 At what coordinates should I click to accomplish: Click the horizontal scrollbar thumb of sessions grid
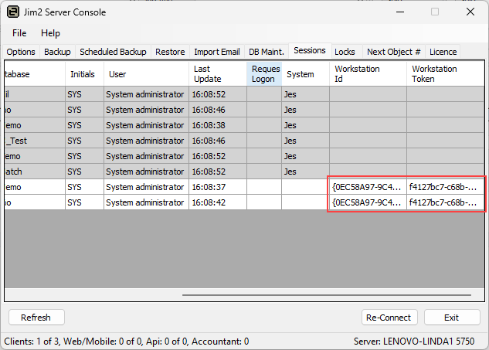(x=327, y=295)
